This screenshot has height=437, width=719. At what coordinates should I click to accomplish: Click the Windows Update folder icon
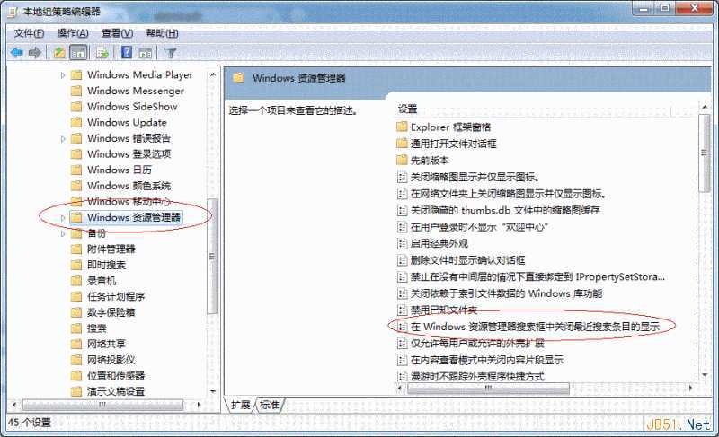coord(76,123)
